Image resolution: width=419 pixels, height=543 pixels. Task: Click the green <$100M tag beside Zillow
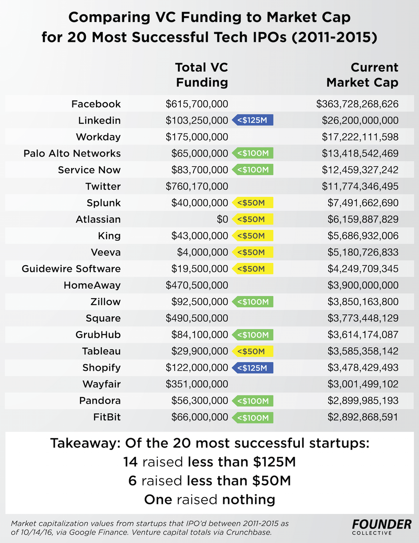[253, 302]
